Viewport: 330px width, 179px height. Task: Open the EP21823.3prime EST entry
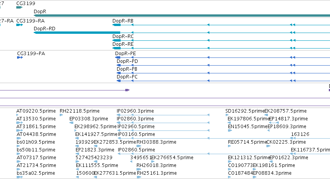click(x=95, y=150)
